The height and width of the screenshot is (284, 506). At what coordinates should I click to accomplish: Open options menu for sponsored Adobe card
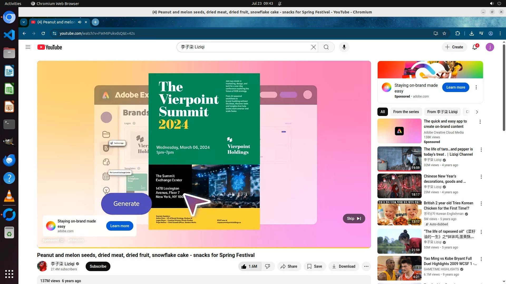476,87
